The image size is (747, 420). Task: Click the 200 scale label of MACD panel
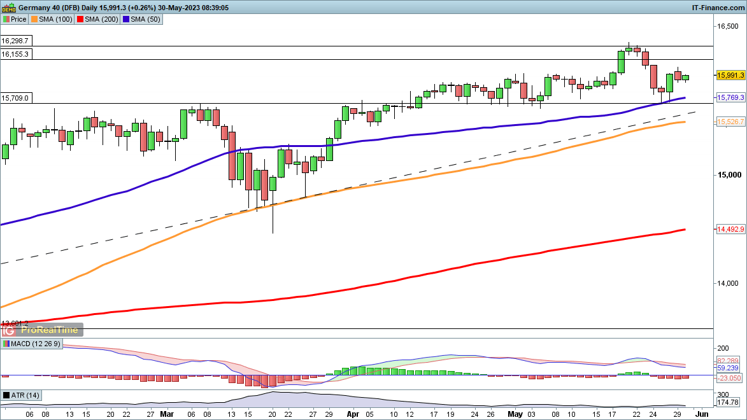(x=723, y=349)
